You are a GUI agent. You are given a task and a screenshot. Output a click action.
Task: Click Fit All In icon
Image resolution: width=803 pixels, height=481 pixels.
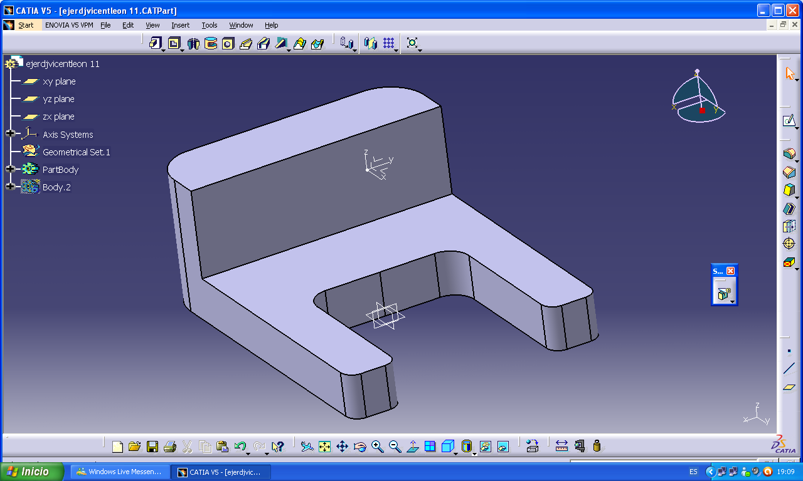point(324,447)
